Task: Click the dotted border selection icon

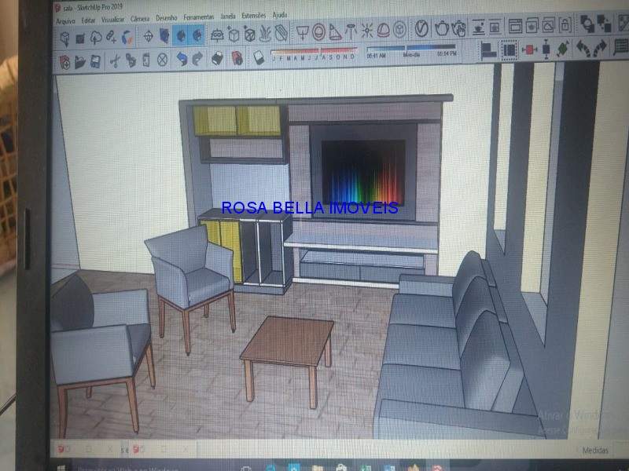Action: (509, 50)
